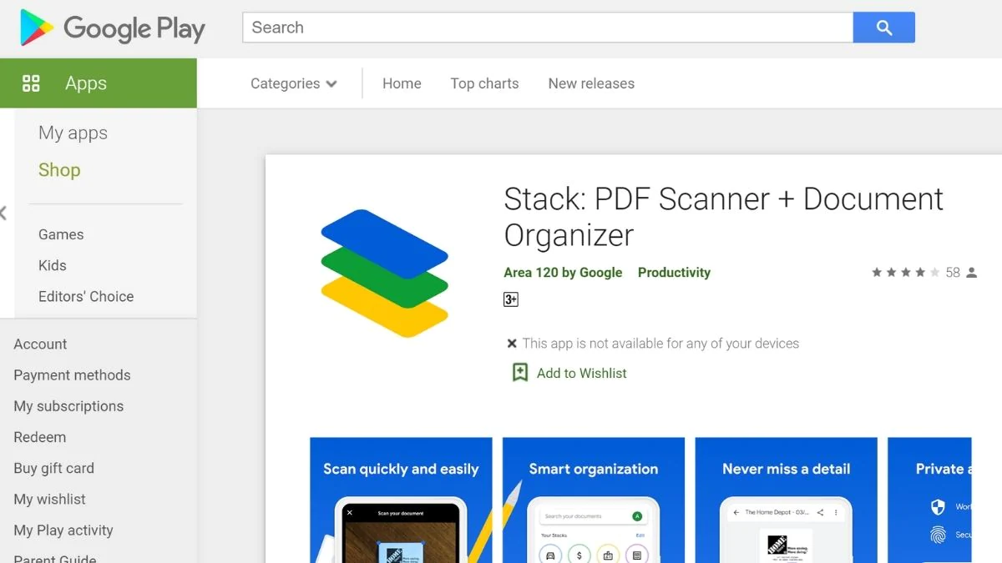Open My subscriptions in the sidebar
The image size is (1002, 563).
[68, 406]
